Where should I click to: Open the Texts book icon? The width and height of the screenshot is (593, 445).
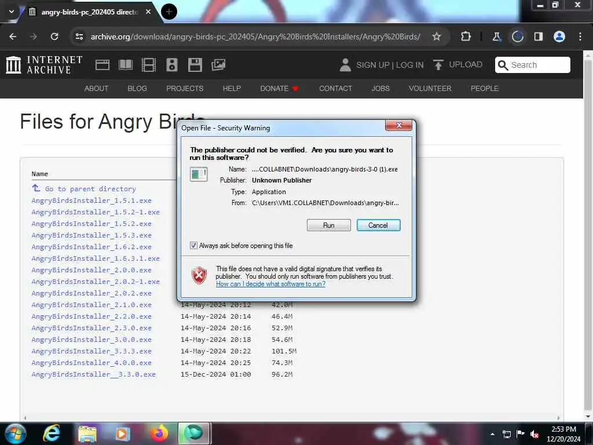(126, 65)
